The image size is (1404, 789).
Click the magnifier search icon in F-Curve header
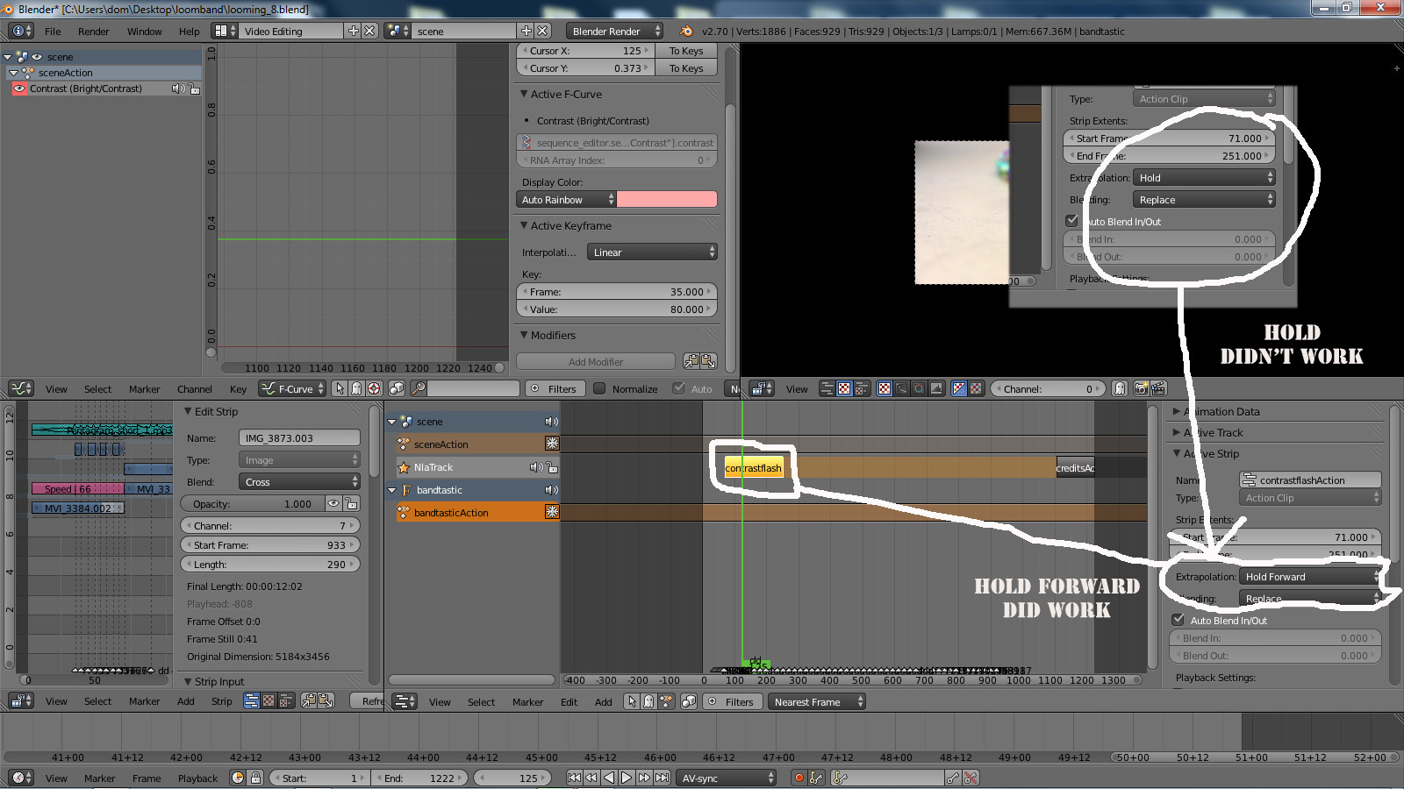419,388
